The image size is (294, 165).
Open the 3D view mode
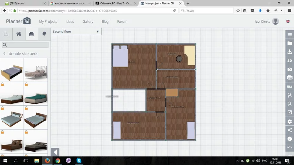click(290, 60)
